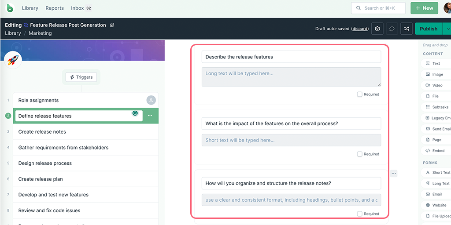Check Required under Describe the release features
Image resolution: width=451 pixels, height=225 pixels.
pos(360,94)
